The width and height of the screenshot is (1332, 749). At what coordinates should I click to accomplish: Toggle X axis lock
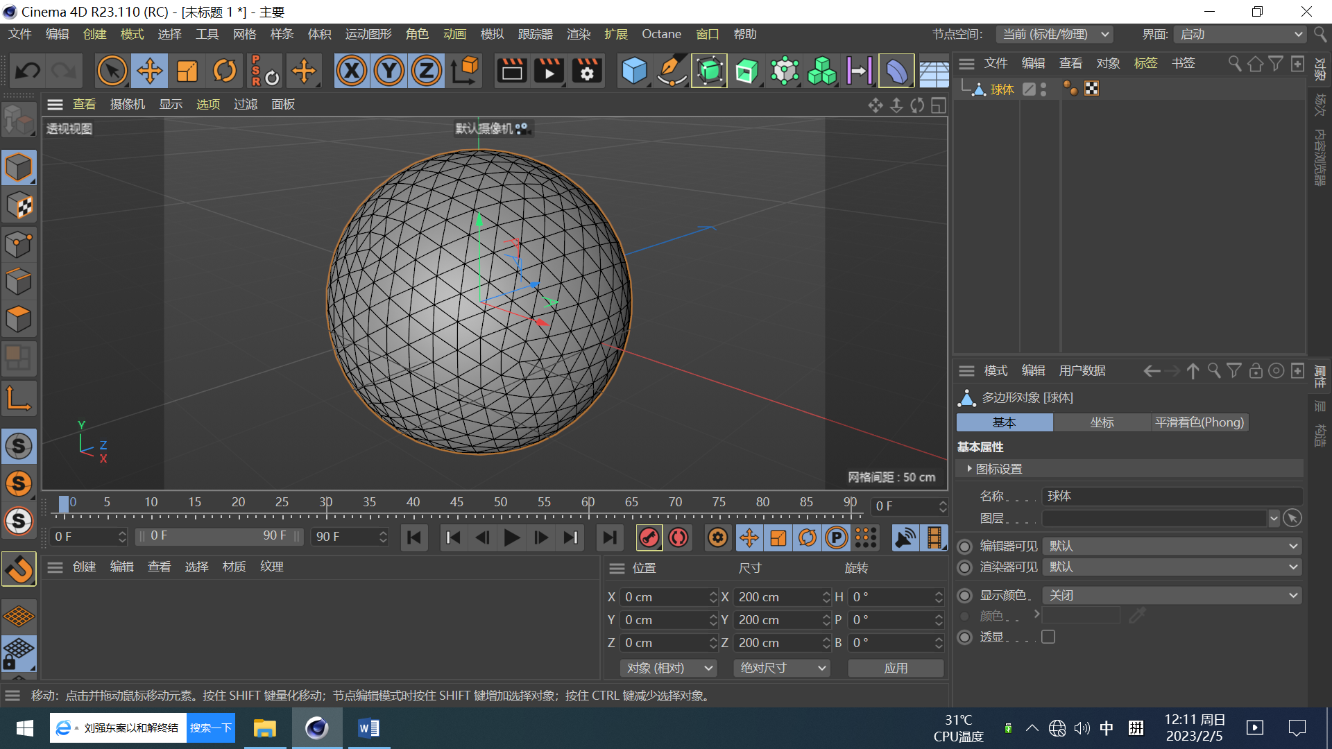coord(352,71)
